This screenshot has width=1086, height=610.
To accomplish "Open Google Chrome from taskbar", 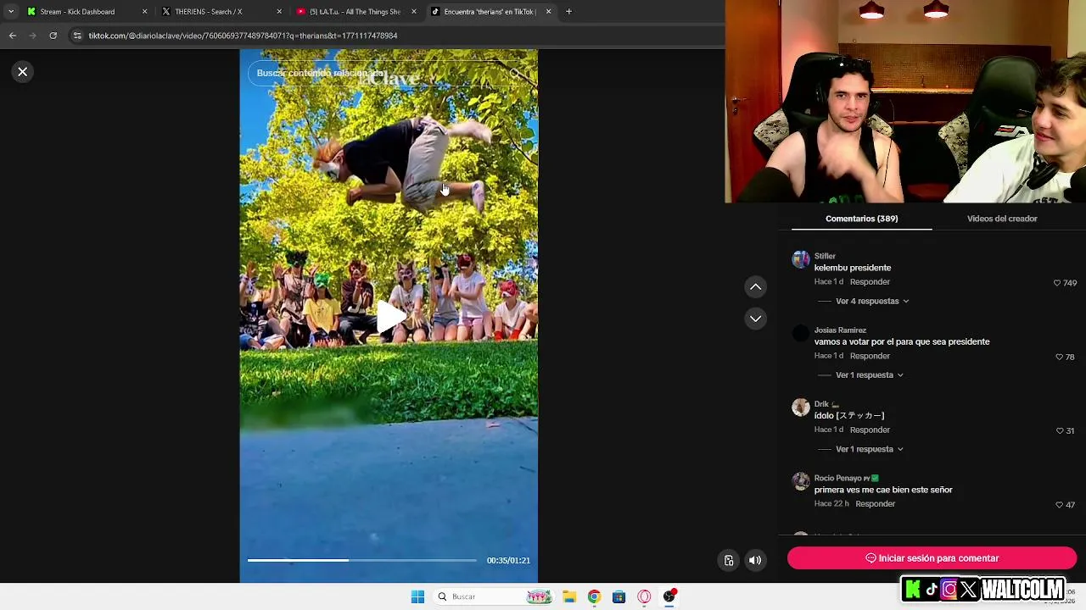I will [594, 597].
